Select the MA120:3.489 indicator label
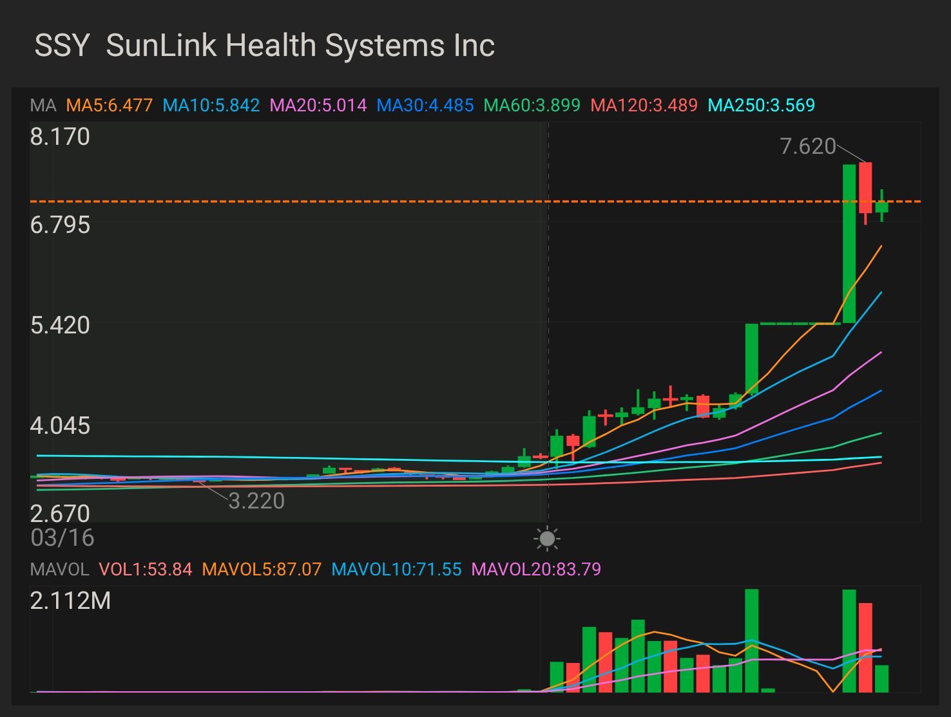 (644, 105)
